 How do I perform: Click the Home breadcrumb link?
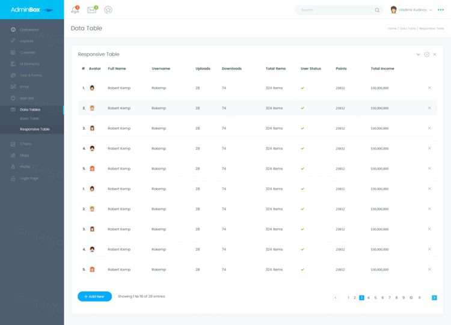[392, 28]
